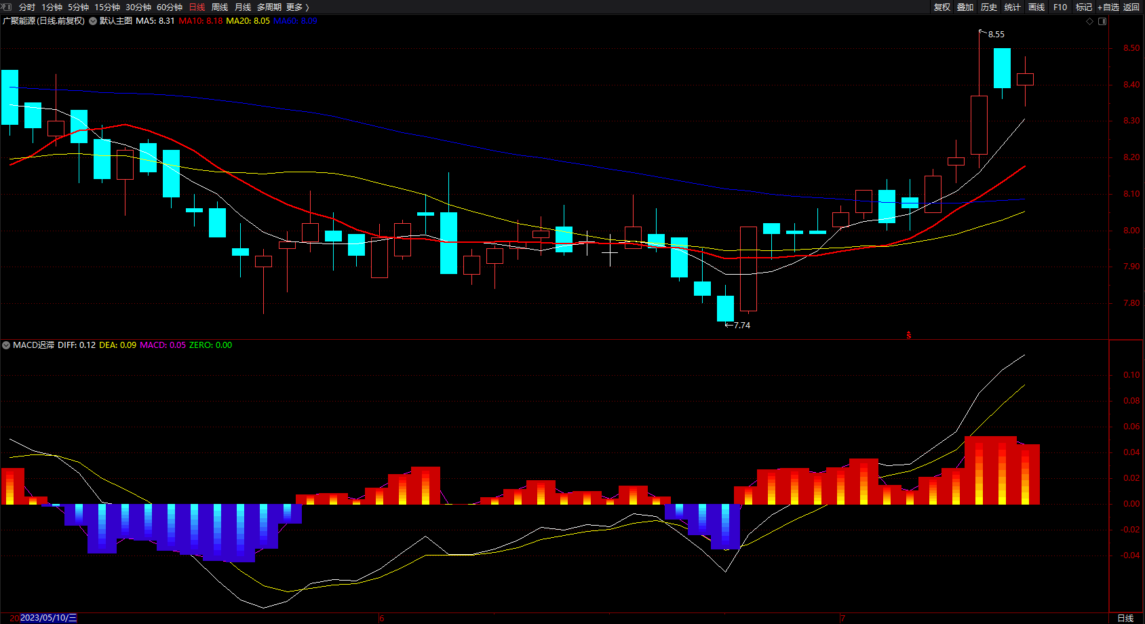This screenshot has width=1145, height=624.
Task: Click the 叠加 overlay button
Action: [x=965, y=7]
